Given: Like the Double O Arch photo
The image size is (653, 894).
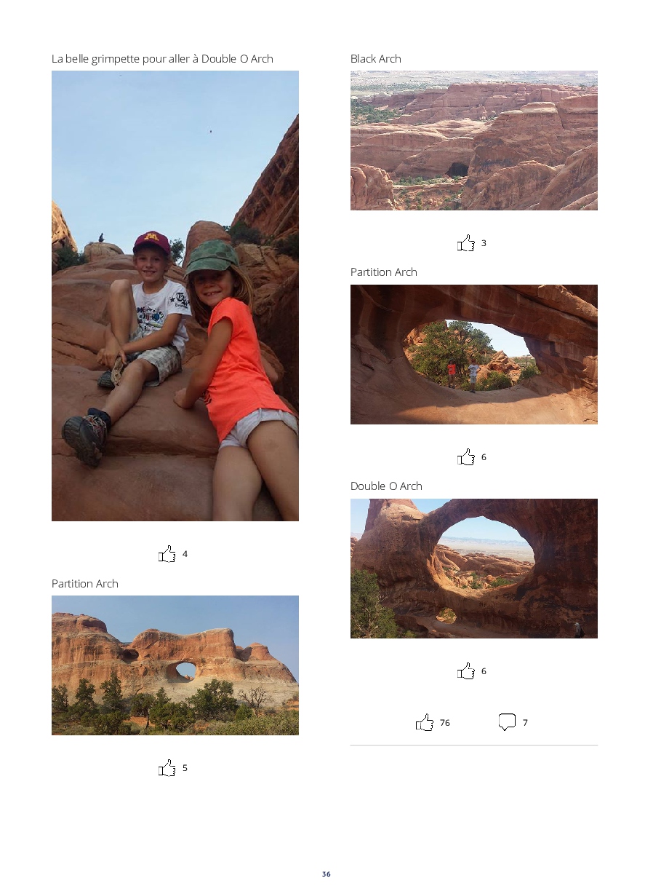Looking at the screenshot, I should click(466, 671).
